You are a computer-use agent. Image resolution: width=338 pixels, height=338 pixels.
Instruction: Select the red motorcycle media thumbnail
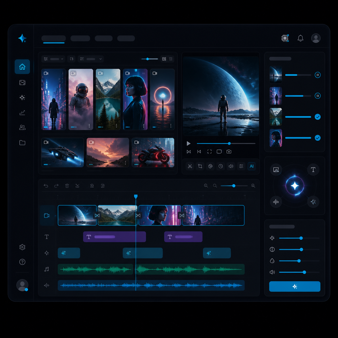pos(153,152)
